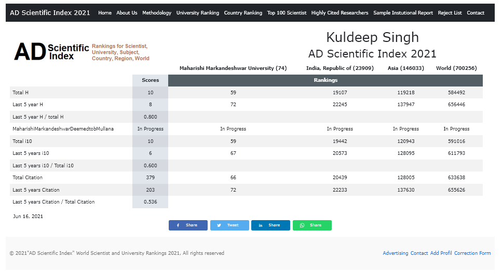Click the Kuldeep Singh name heading

click(372, 37)
